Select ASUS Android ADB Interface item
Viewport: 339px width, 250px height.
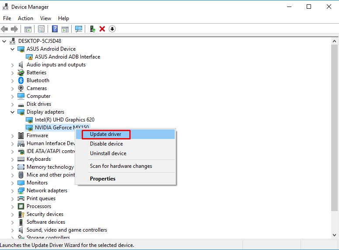(67, 57)
